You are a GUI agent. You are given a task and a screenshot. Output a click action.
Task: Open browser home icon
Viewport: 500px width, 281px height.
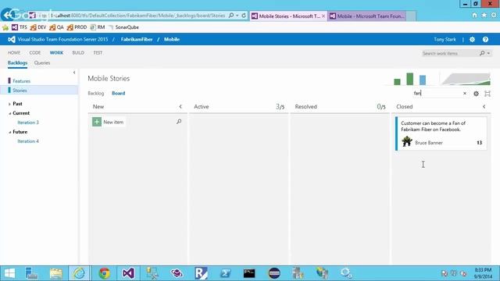474,15
